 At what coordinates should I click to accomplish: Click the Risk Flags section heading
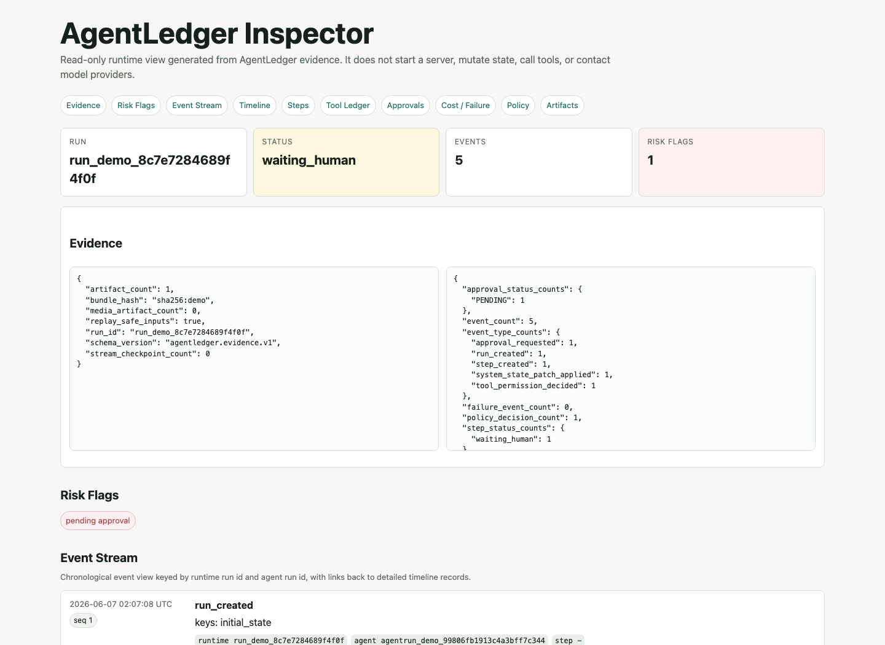(x=90, y=495)
